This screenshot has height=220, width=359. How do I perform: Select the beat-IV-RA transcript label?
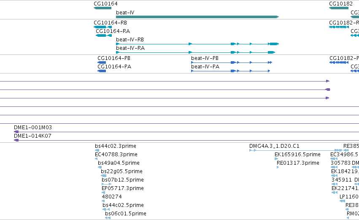coord(130,48)
